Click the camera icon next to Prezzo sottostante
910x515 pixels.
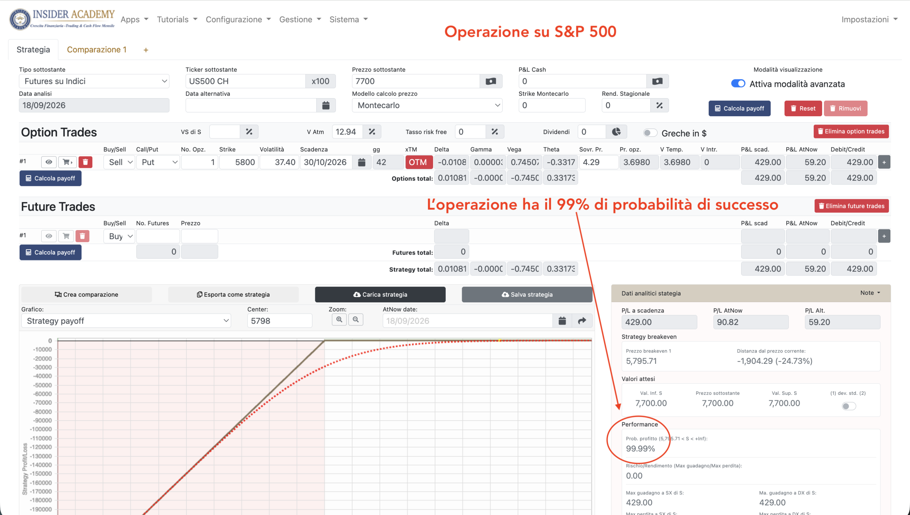[491, 81]
